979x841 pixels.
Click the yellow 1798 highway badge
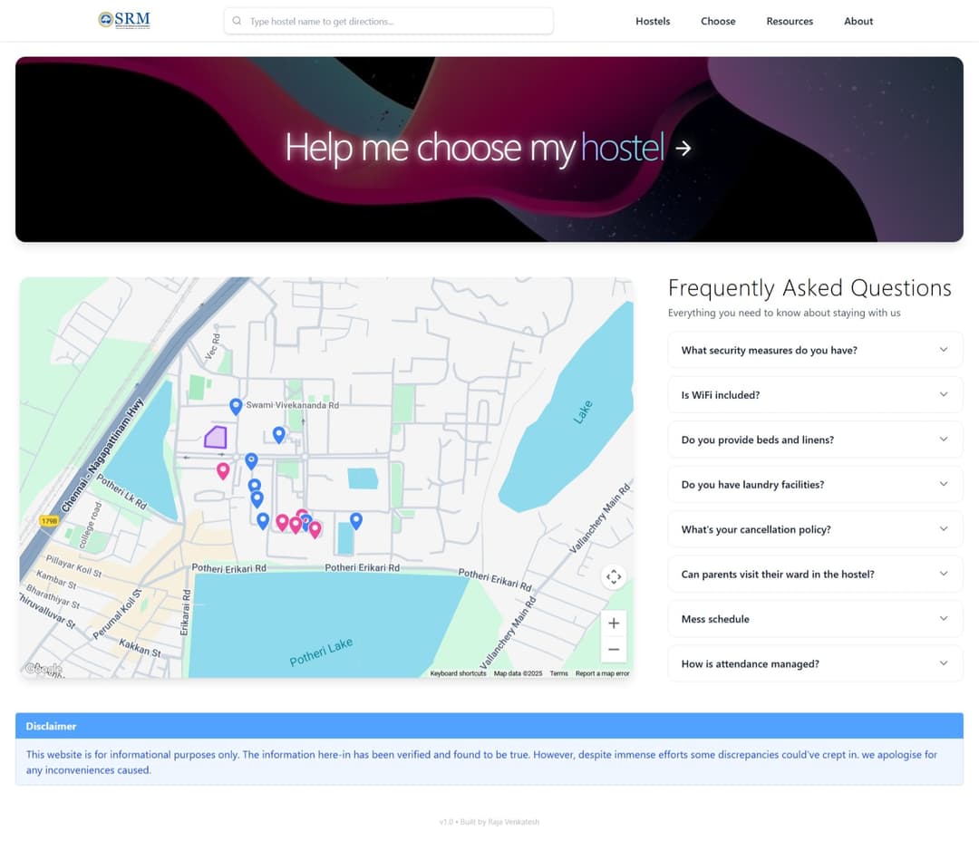[48, 521]
